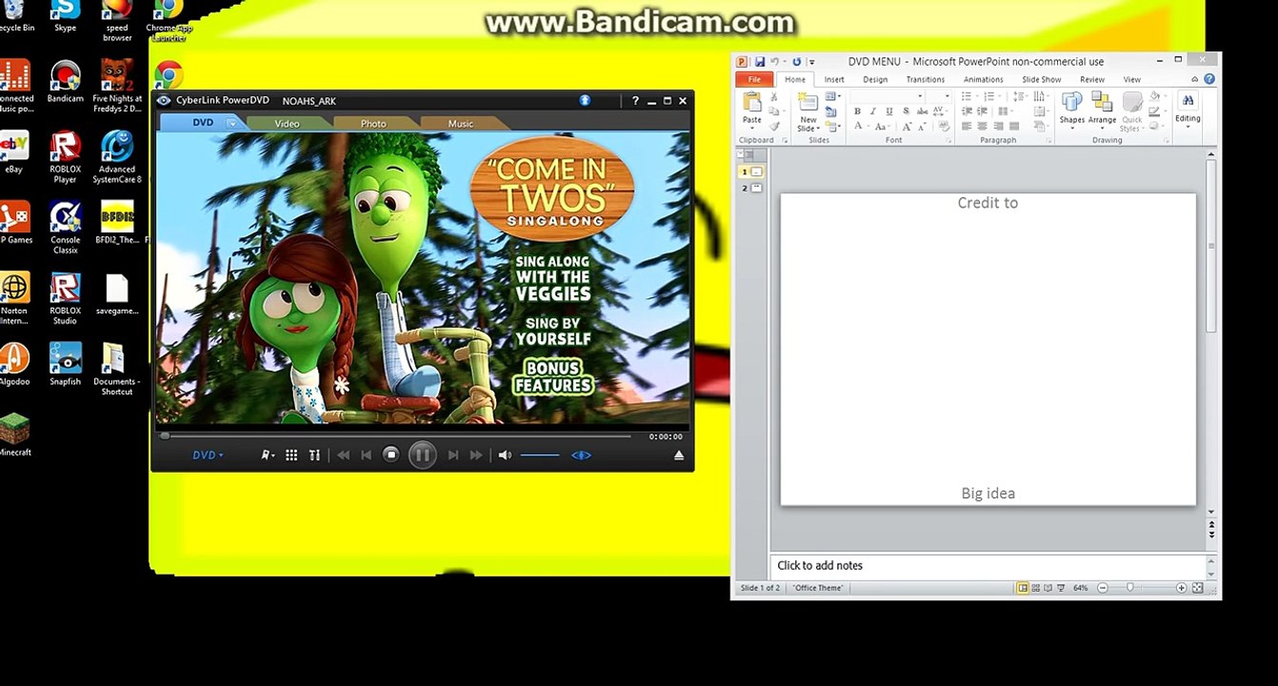Open PowerDVD help question mark

(635, 100)
